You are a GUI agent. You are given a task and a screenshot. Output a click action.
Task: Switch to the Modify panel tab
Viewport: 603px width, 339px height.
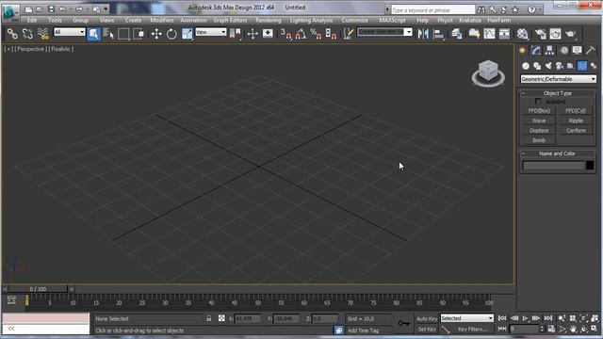pyautogui.click(x=536, y=50)
